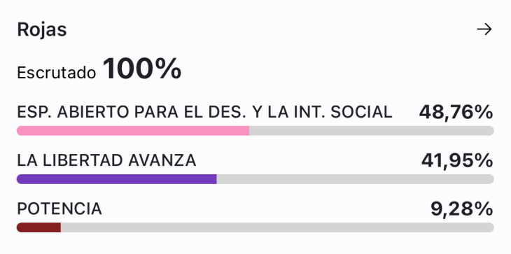Screen dimensions: 511x254
Task: Select ESP. ABIERTO PARA EL DES. party name
Action: pyautogui.click(x=204, y=112)
